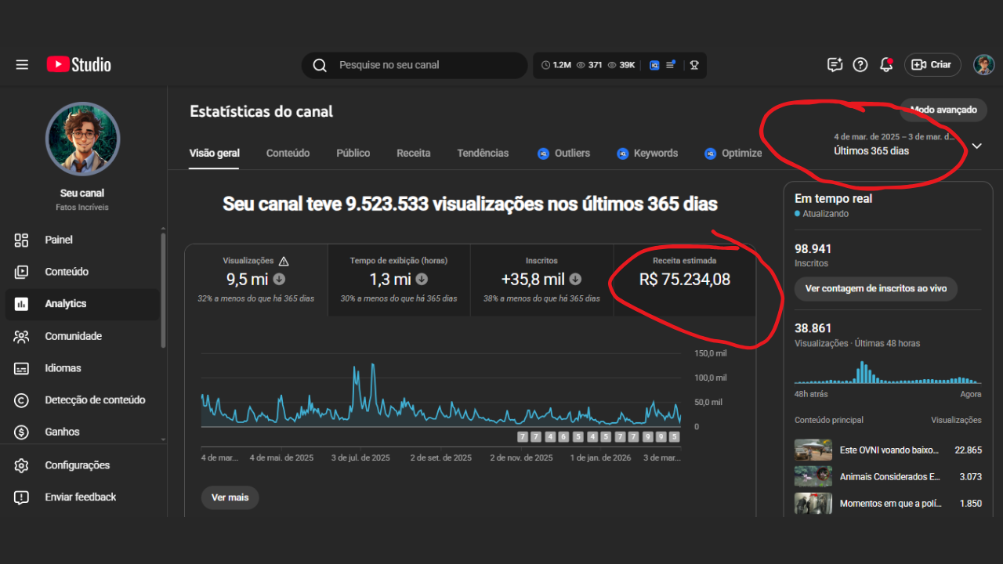Click in the Pesquise no seu canal search field
The image size is (1003, 564).
(423, 65)
